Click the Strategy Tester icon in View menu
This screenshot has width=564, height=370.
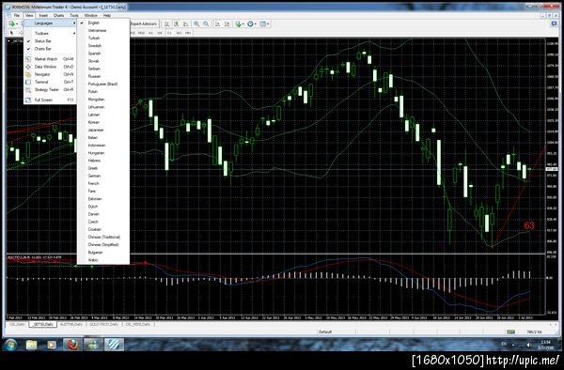coord(28,89)
